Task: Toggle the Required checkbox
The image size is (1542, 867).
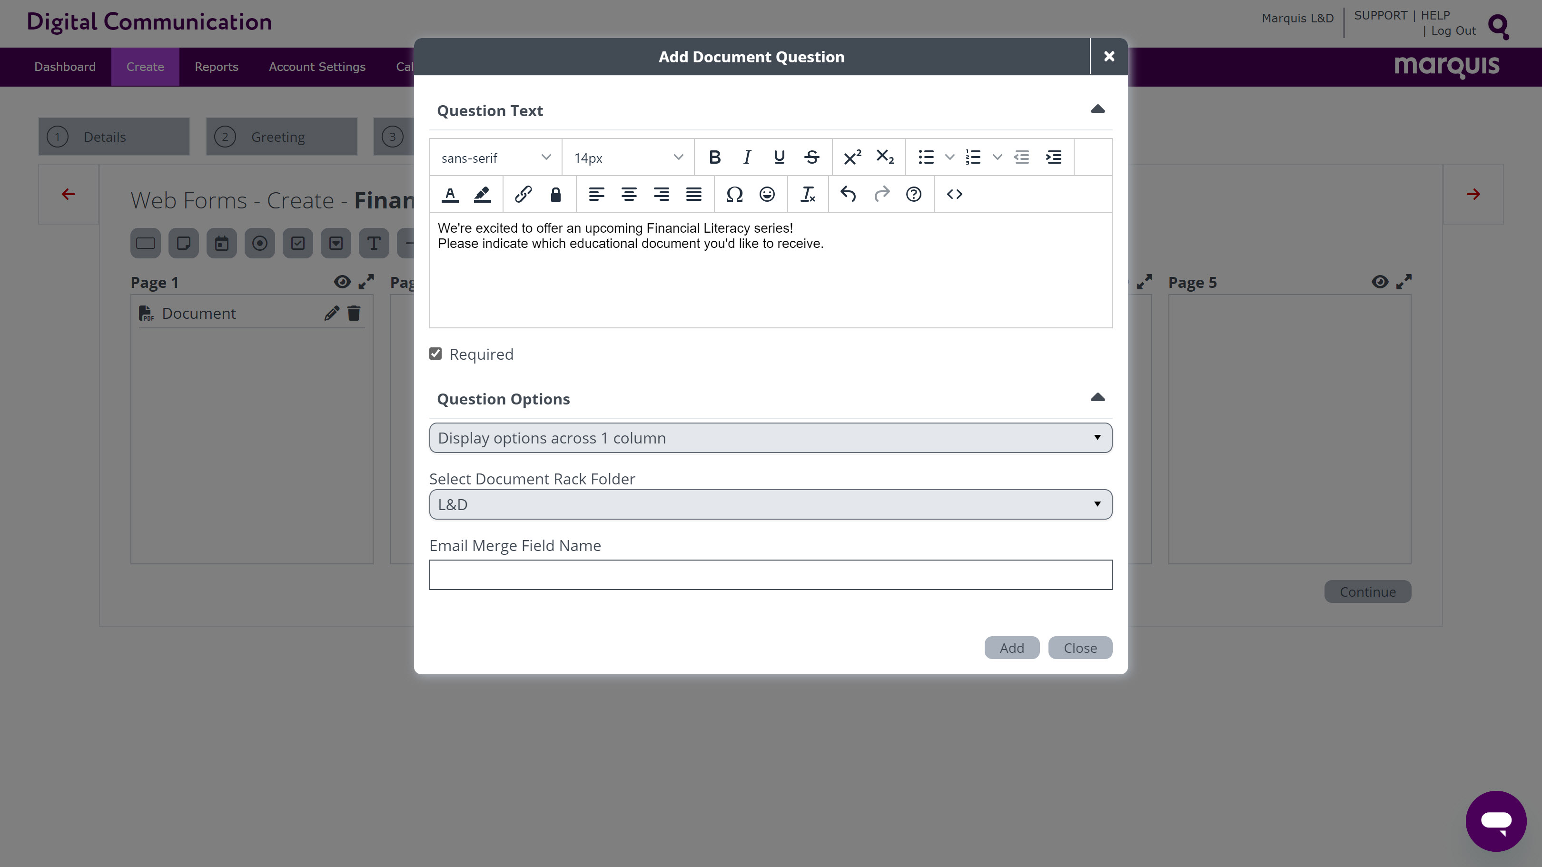Action: tap(436, 354)
